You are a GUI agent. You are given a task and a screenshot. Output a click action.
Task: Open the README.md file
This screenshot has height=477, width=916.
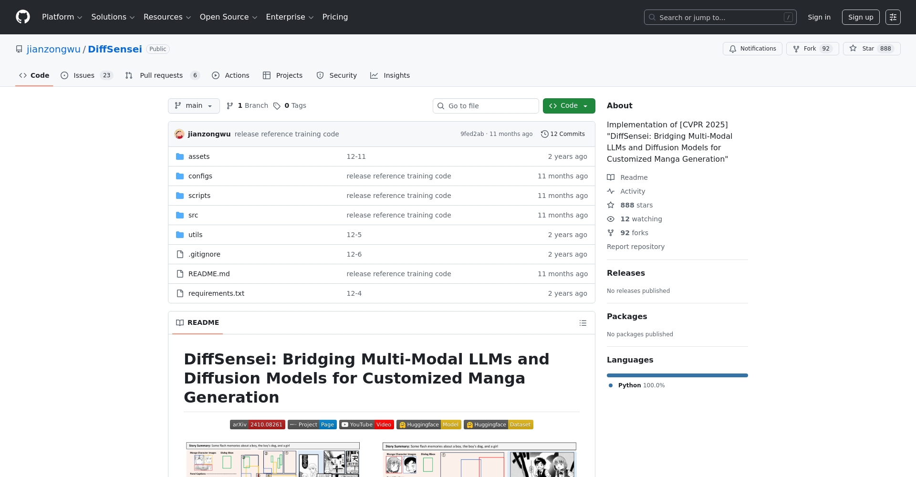(209, 274)
